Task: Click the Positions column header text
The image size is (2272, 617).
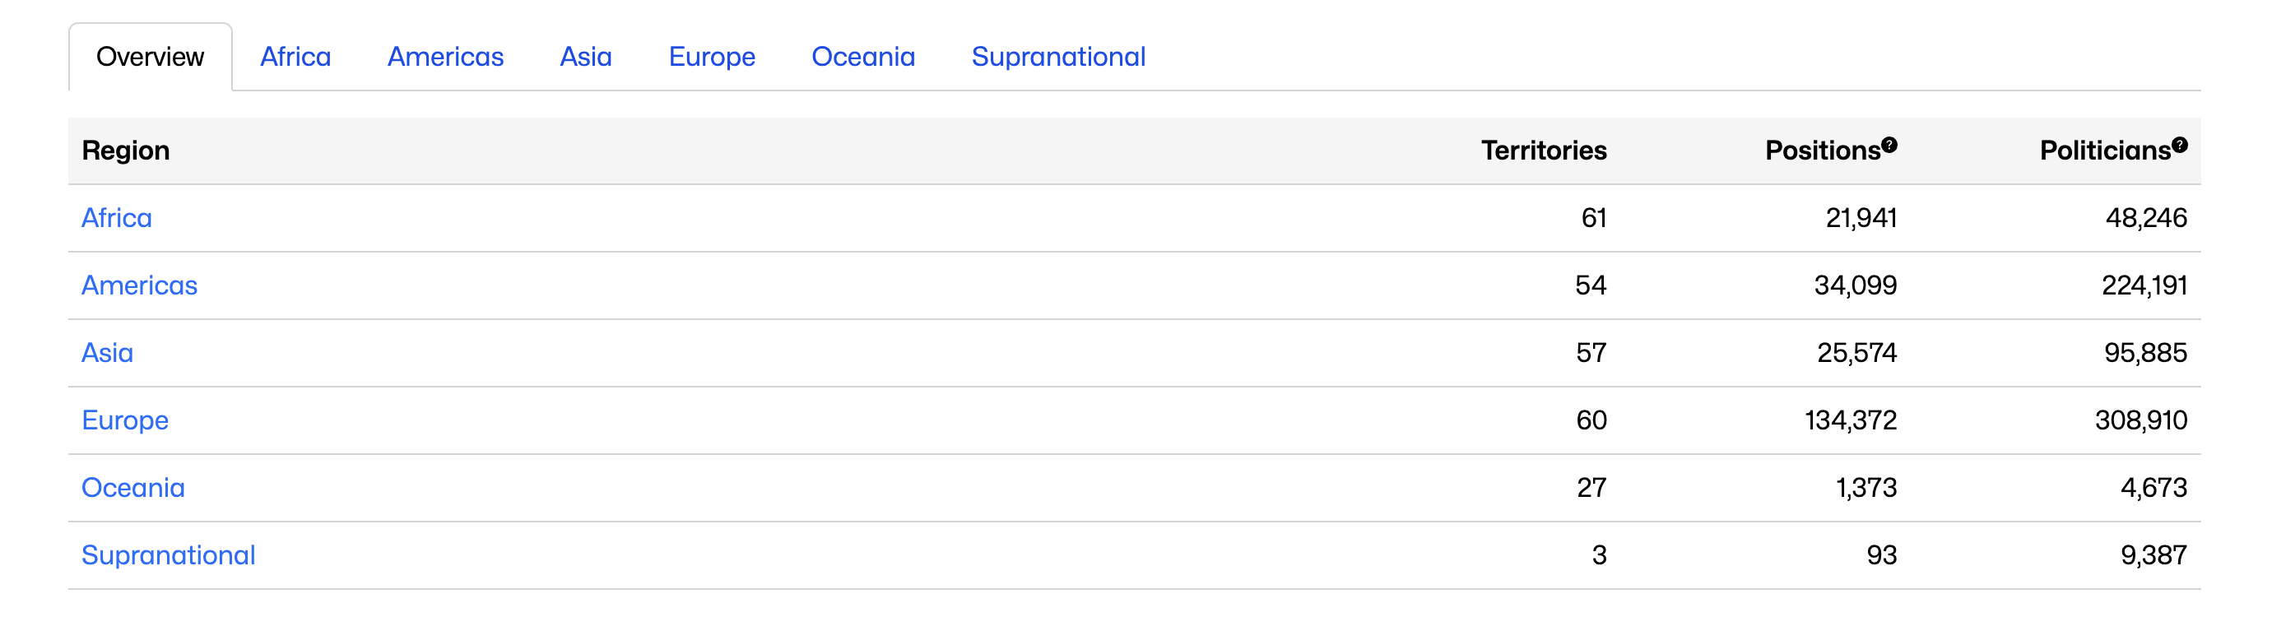Action: (1822, 151)
